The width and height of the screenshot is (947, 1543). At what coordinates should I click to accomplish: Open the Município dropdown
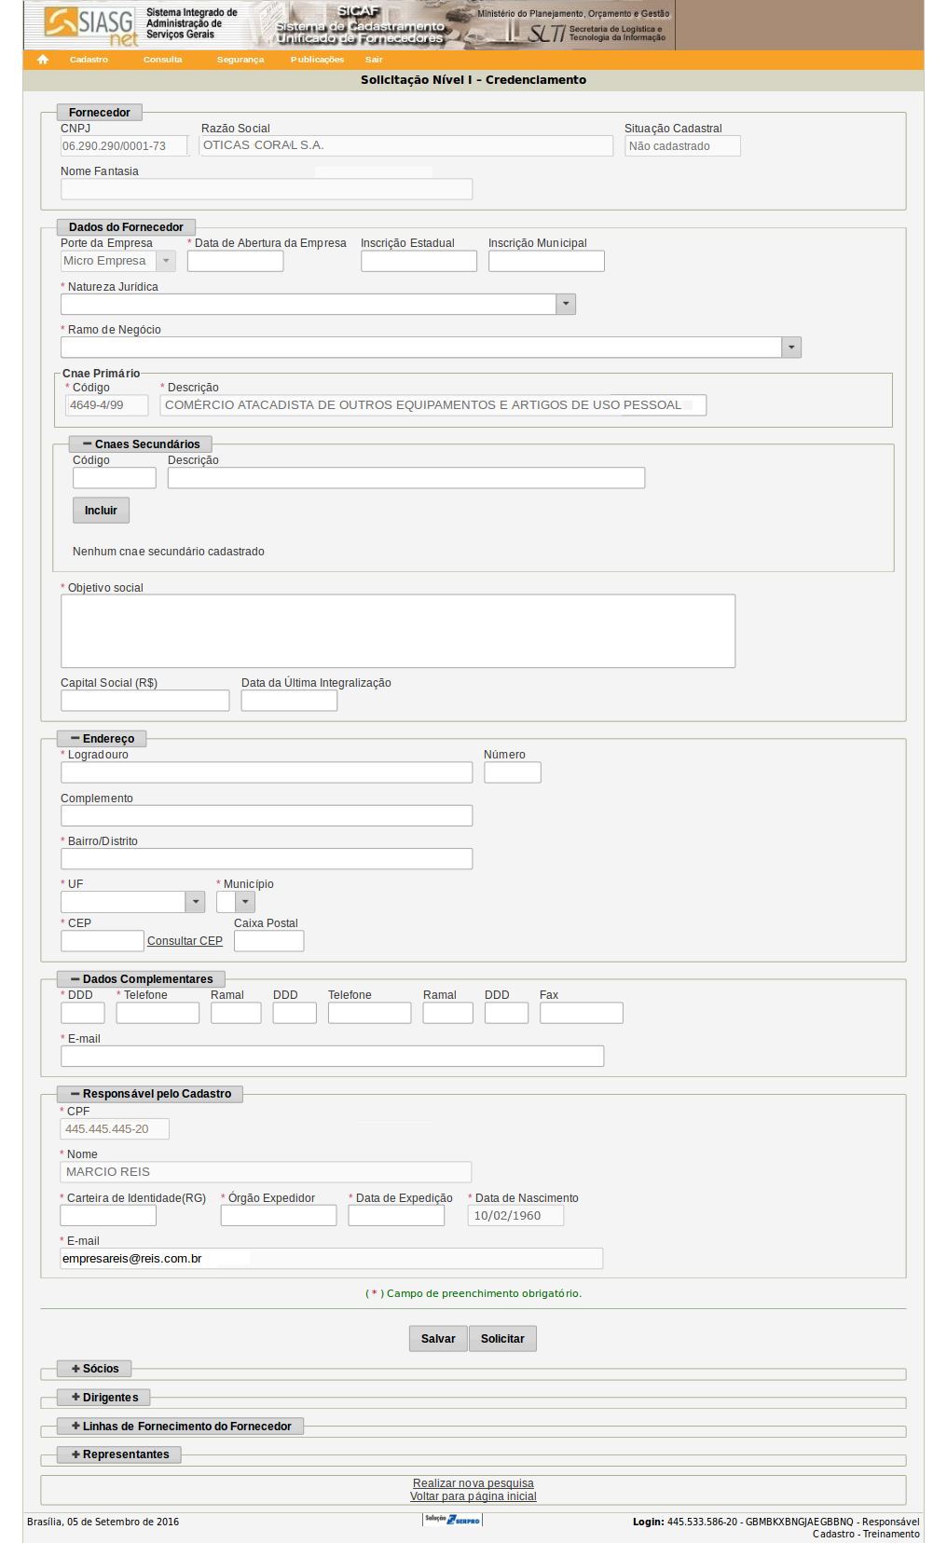coord(236,902)
